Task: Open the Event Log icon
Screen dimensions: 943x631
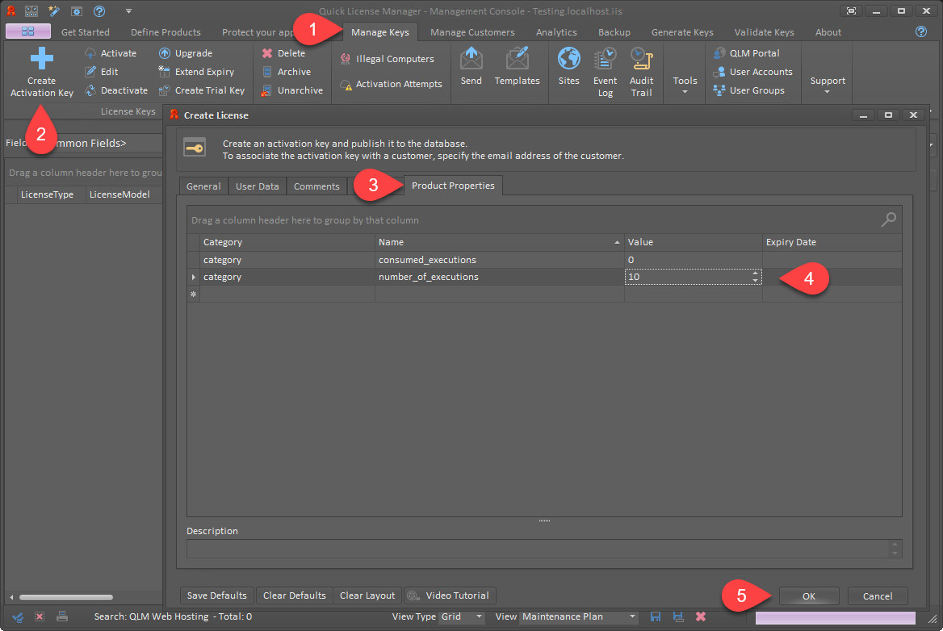Action: (x=605, y=59)
